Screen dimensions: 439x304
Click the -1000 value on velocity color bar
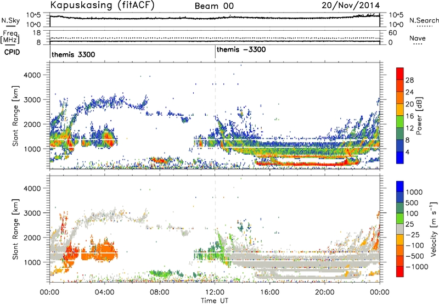point(417,267)
